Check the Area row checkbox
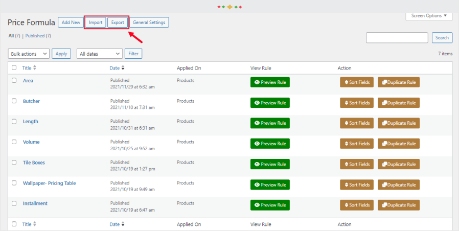This screenshot has height=231, width=459. pos(14,81)
